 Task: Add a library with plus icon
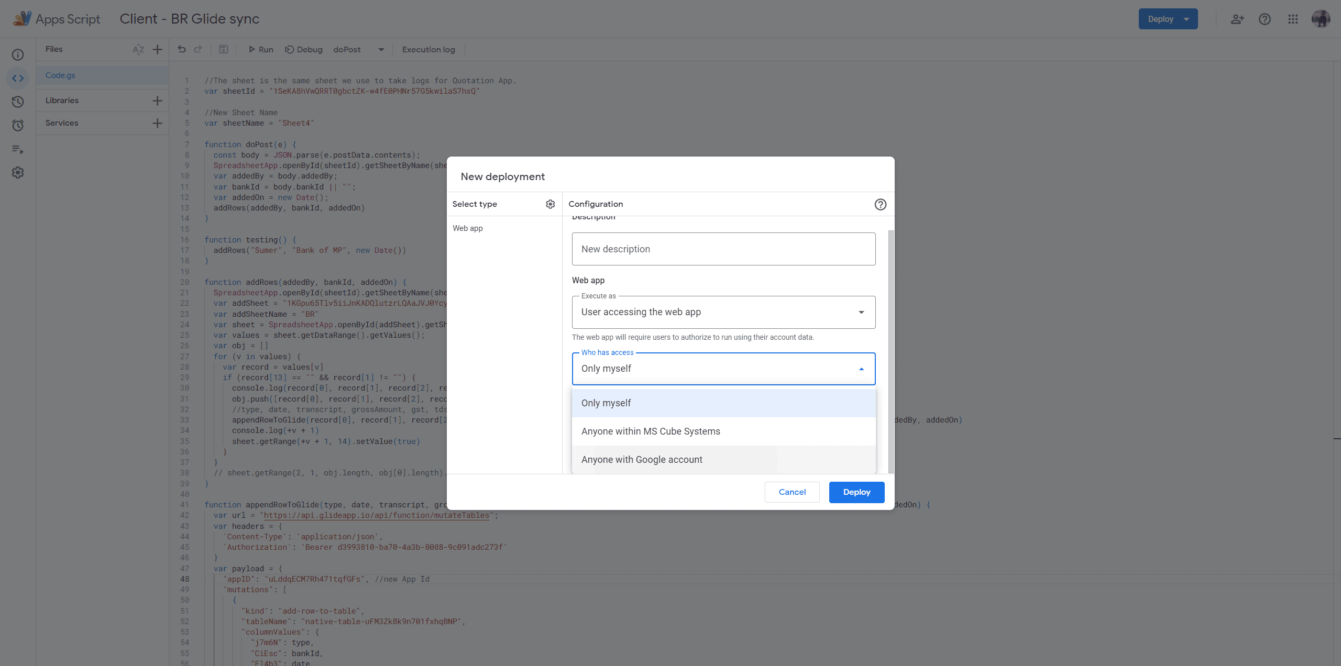(x=157, y=101)
